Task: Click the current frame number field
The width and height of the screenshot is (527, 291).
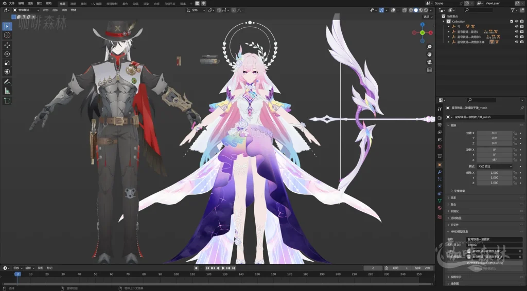Action: click(373, 268)
